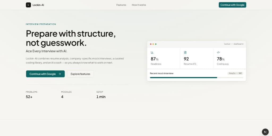Click the Google – SWE tag
The image size is (272, 136).
(235, 73)
